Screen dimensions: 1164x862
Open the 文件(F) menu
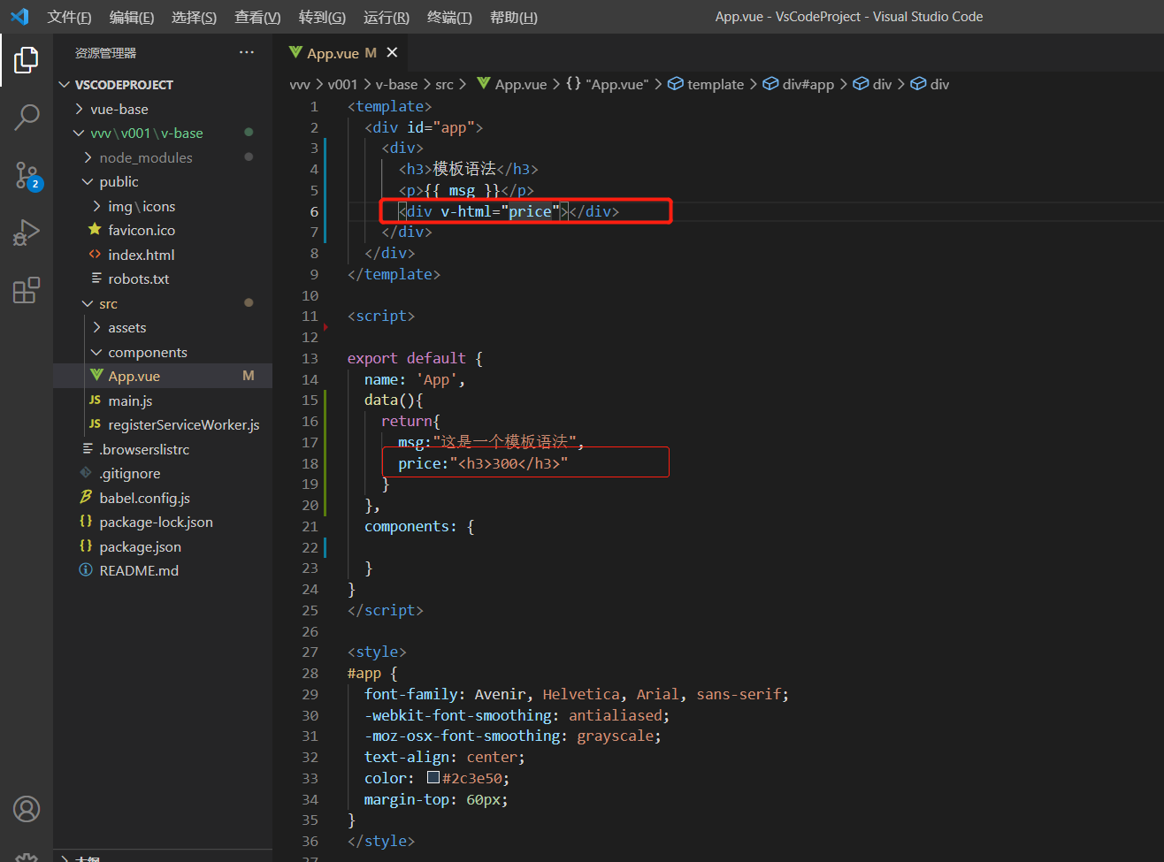pos(69,17)
